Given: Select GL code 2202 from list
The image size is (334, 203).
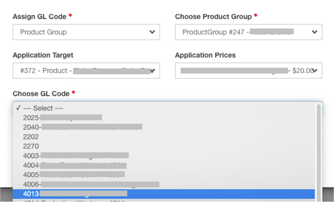Looking at the screenshot, I should click(x=31, y=137).
